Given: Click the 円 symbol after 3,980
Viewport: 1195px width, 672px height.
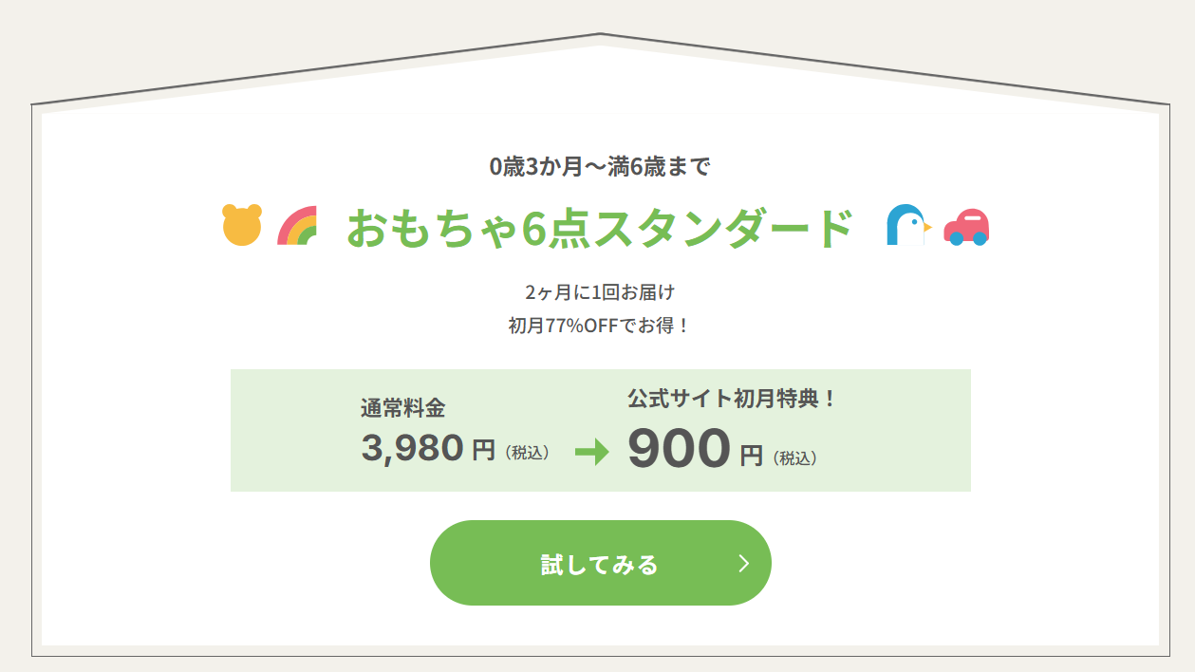Looking at the screenshot, I should (x=483, y=450).
